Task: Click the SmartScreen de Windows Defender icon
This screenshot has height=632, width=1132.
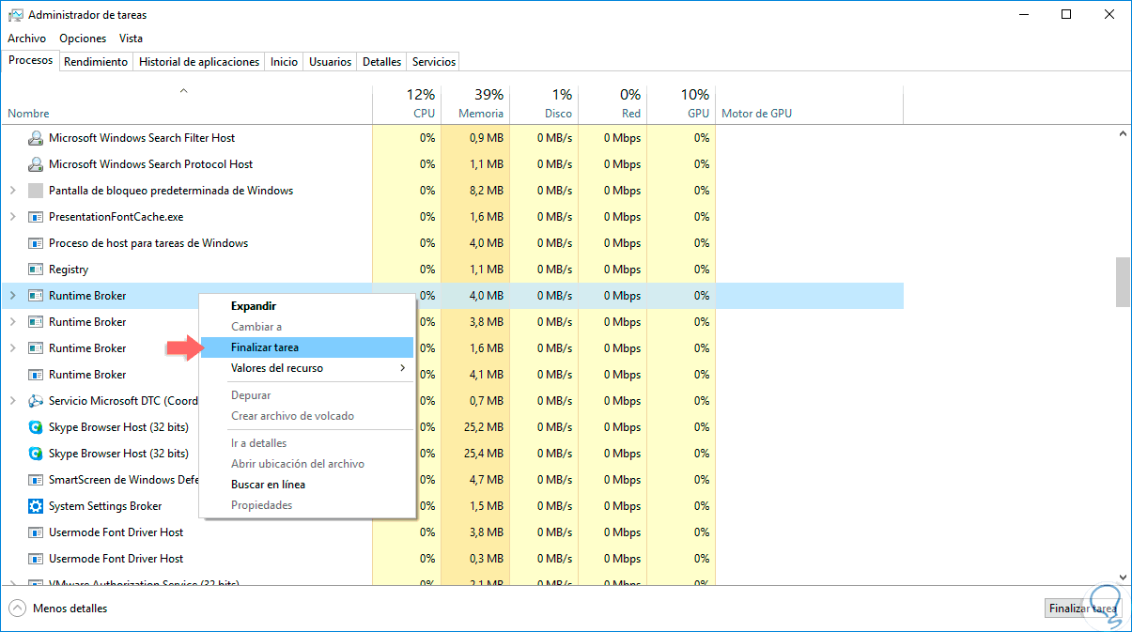Action: (36, 480)
